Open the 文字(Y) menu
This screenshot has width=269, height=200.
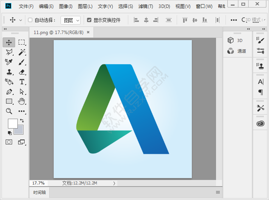tap(105, 6)
